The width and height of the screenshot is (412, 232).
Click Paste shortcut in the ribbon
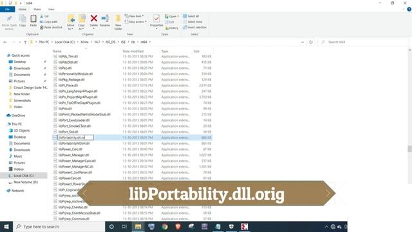[51, 27]
